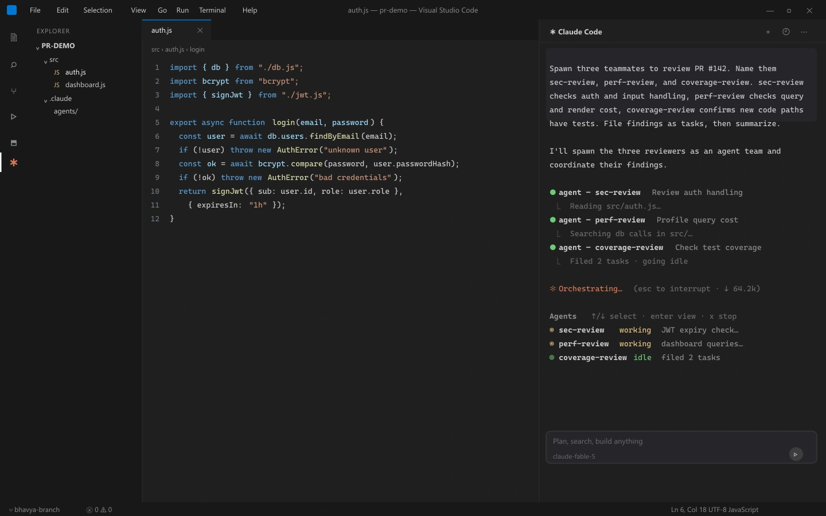The width and height of the screenshot is (826, 516).
Task: Open the File menu
Action: click(35, 10)
